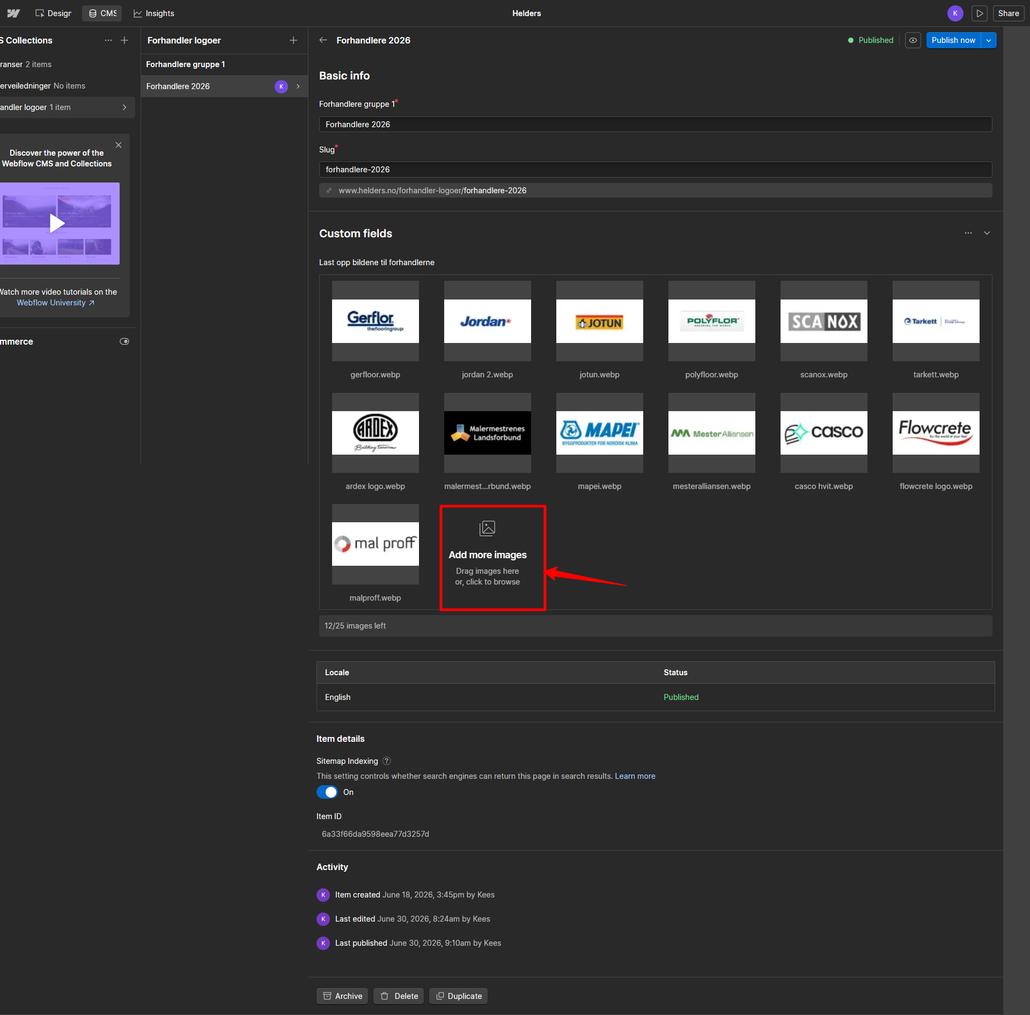Select the ardex logo.webp thumbnail
The height and width of the screenshot is (1015, 1030).
(x=376, y=433)
